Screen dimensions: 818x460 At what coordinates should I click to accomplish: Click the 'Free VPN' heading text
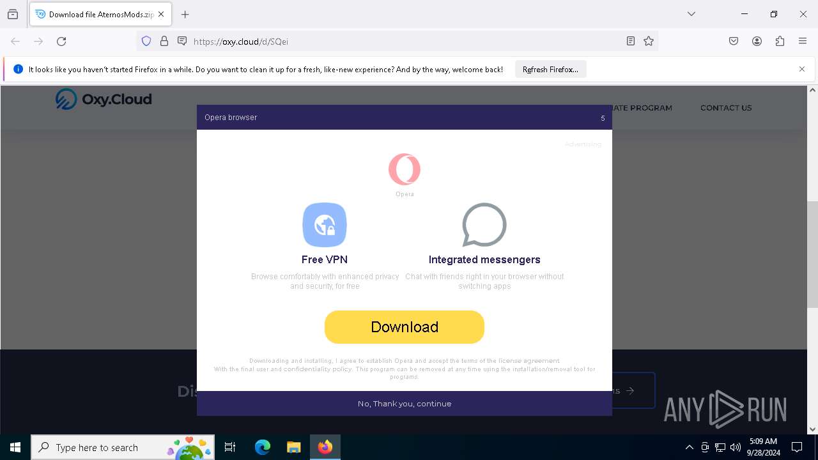click(x=325, y=259)
